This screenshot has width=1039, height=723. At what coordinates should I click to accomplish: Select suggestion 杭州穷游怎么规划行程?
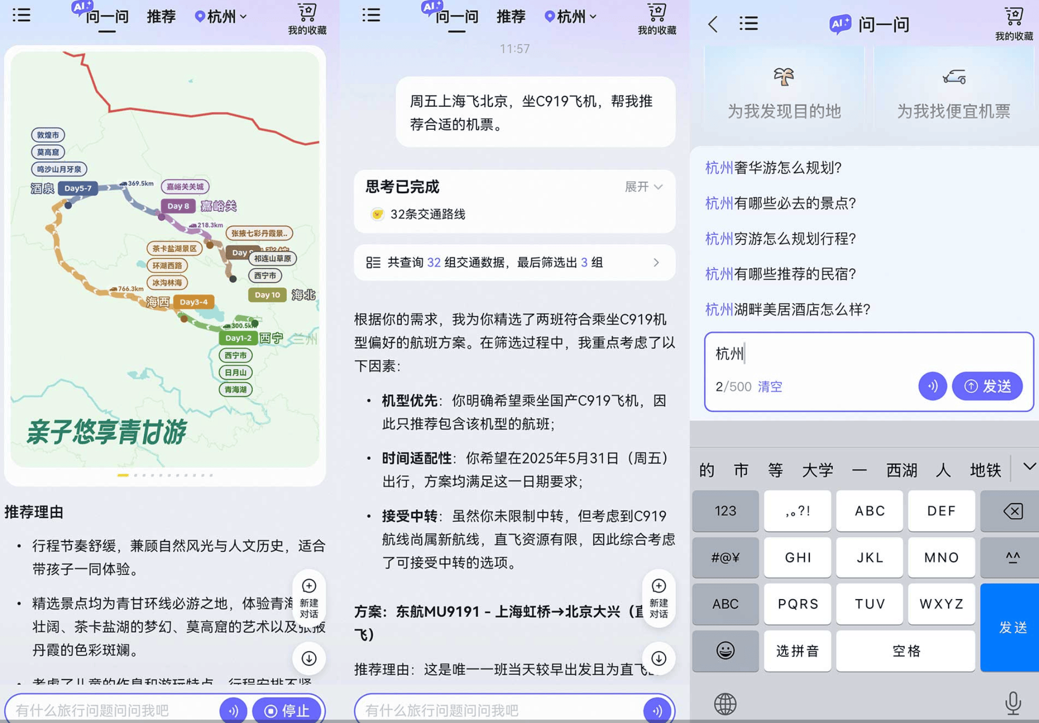coord(781,239)
